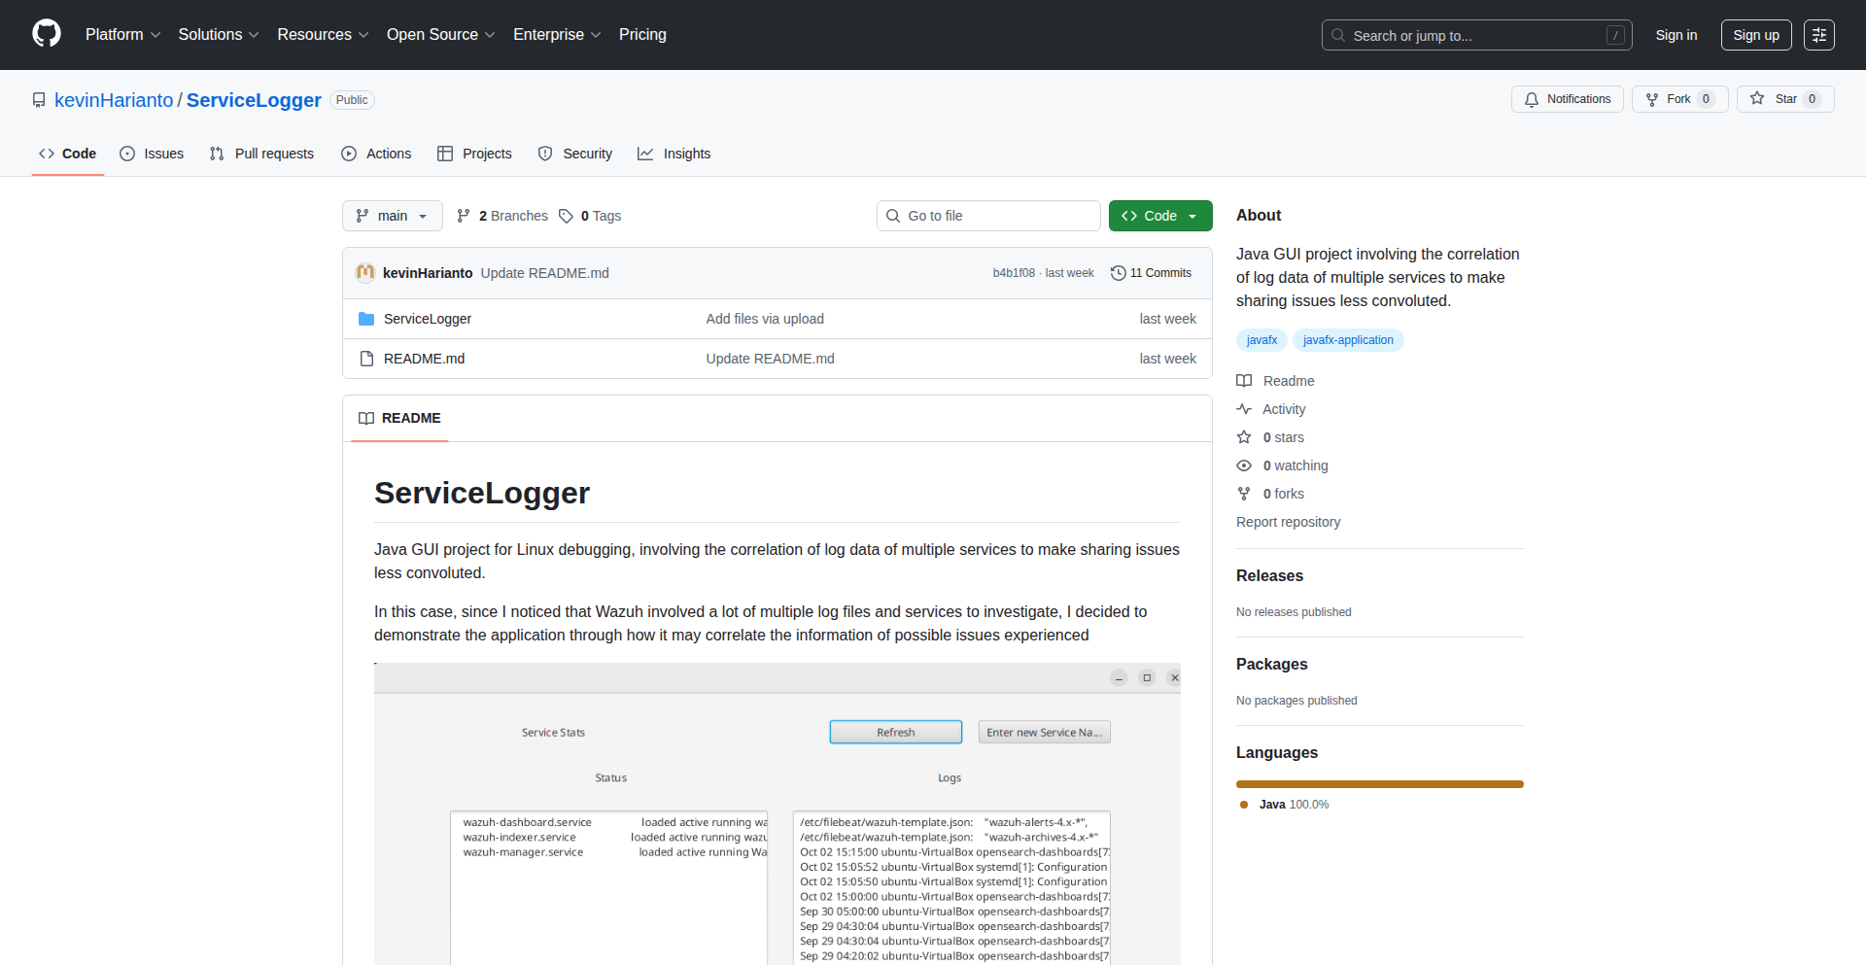
Task: Click the repository icon before kevinHarianto
Action: point(39,100)
